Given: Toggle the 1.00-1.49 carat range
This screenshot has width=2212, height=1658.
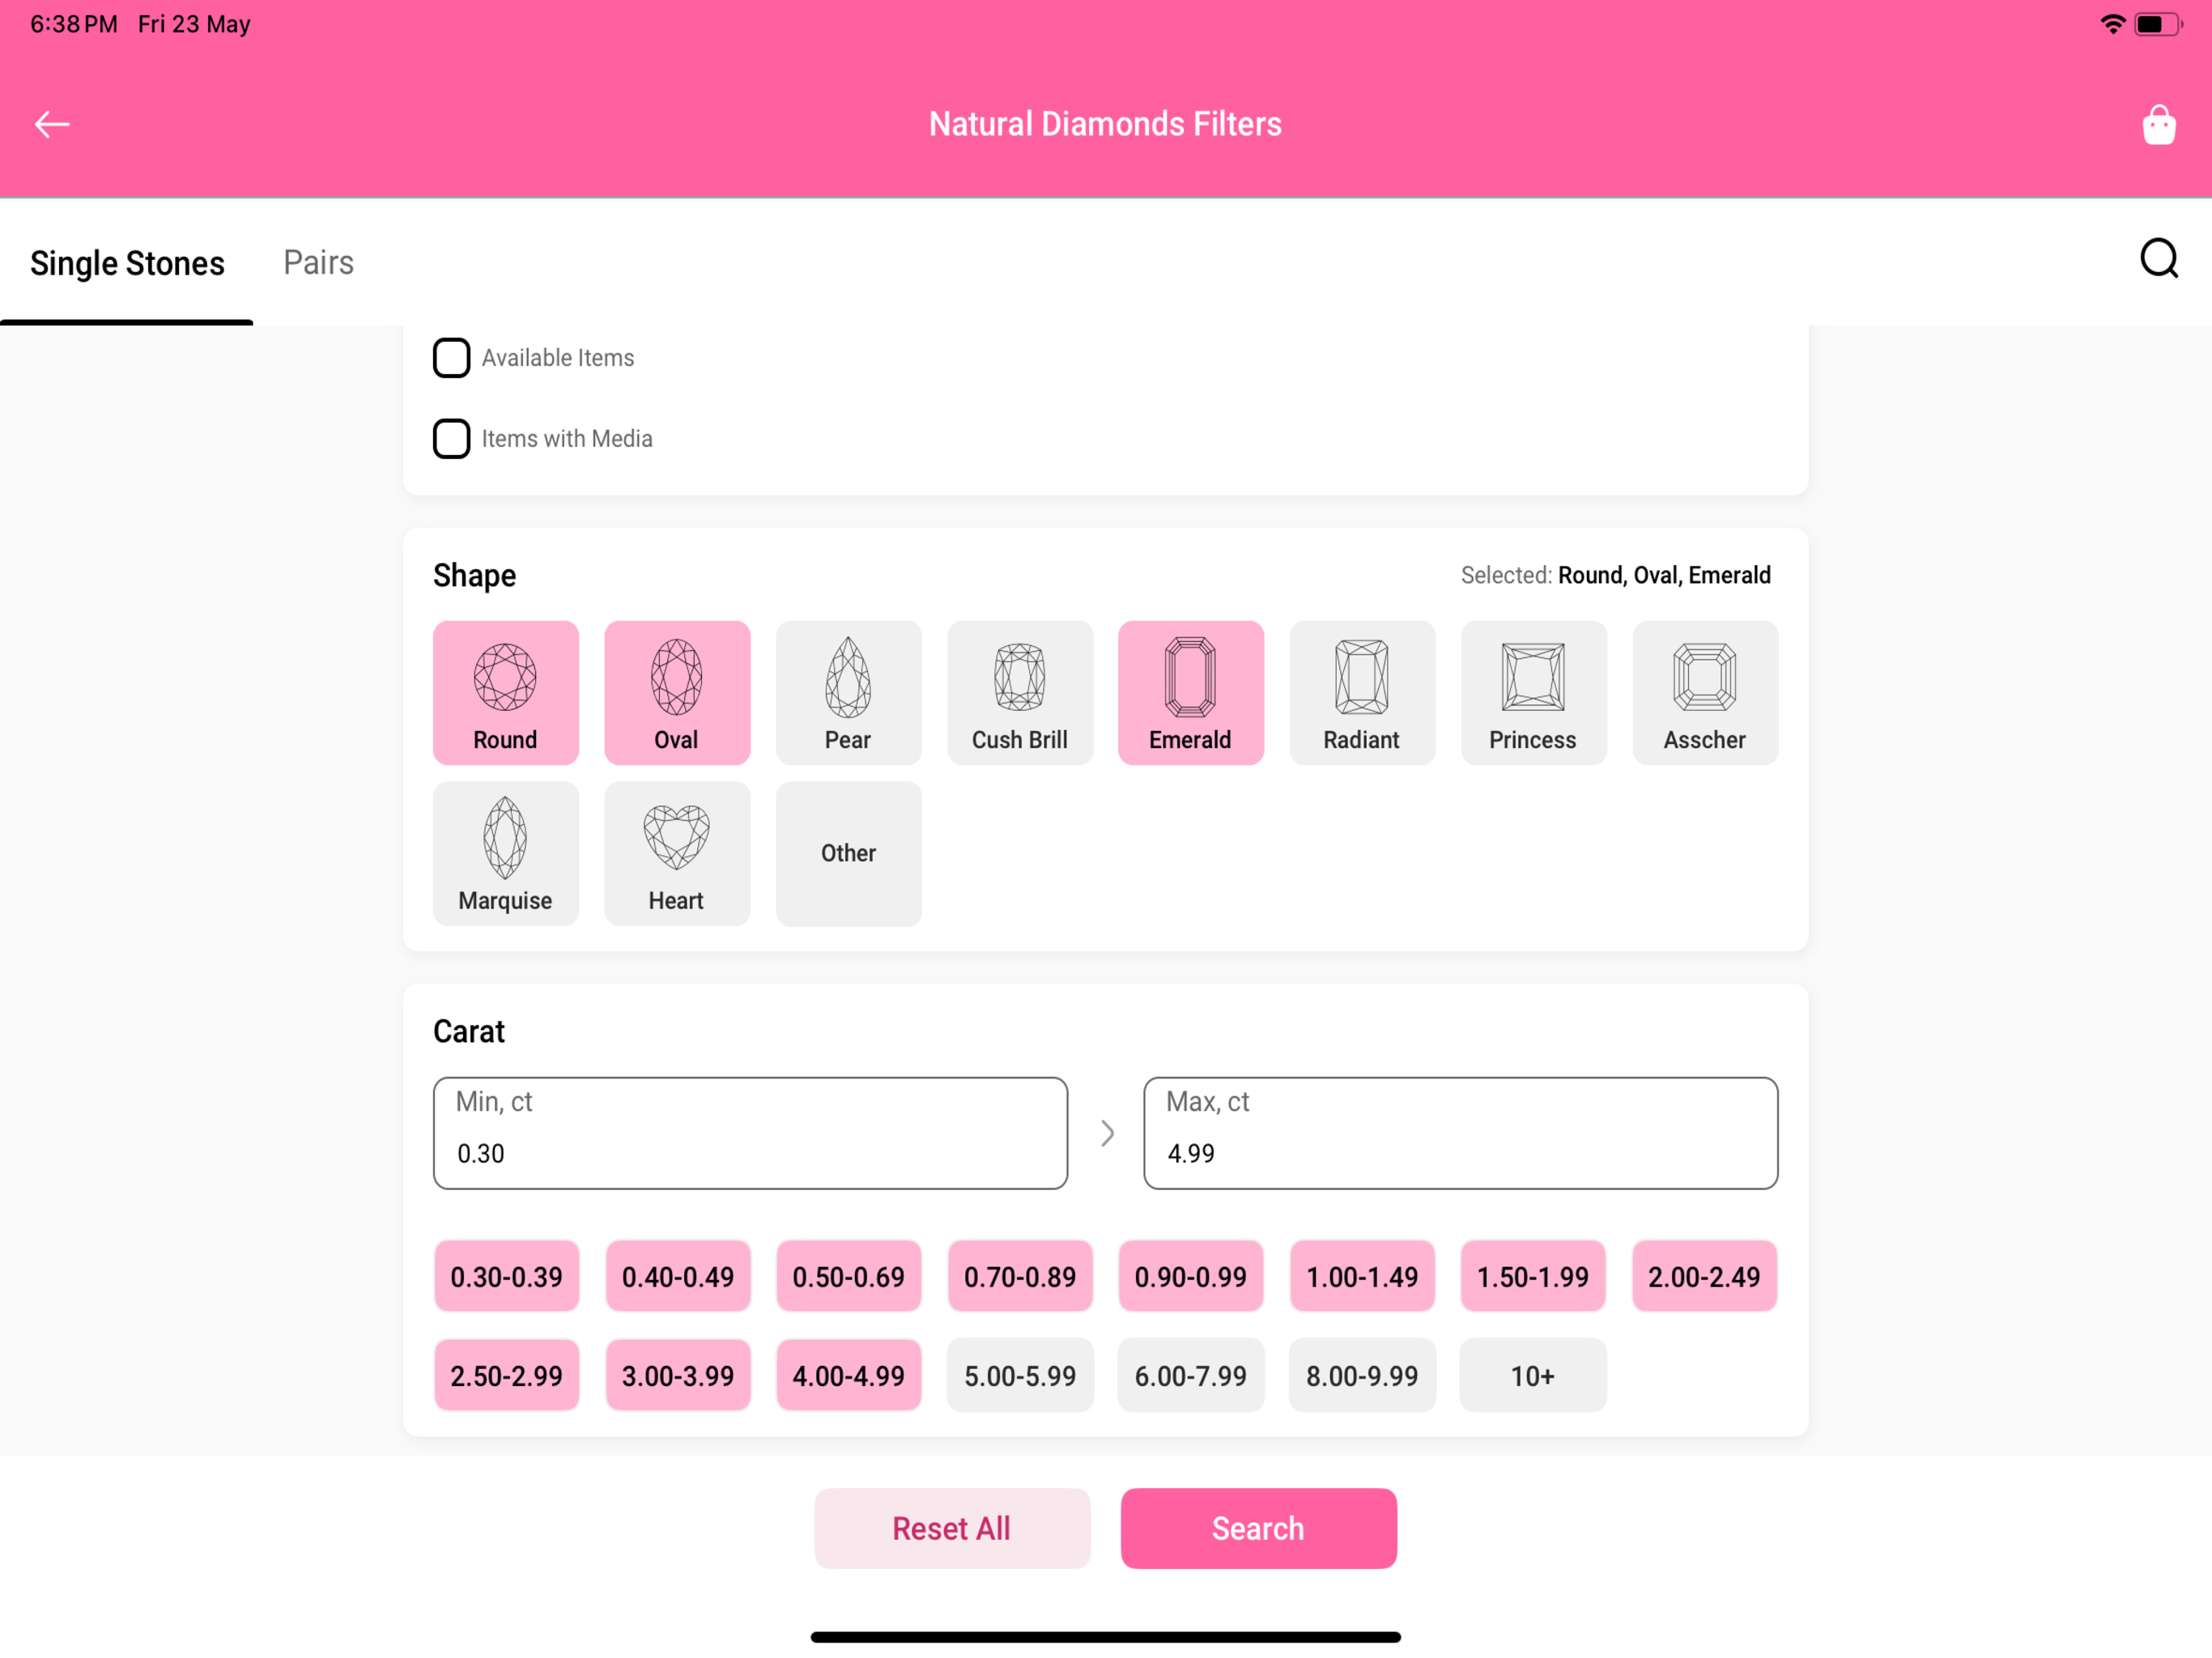Looking at the screenshot, I should click(1362, 1276).
